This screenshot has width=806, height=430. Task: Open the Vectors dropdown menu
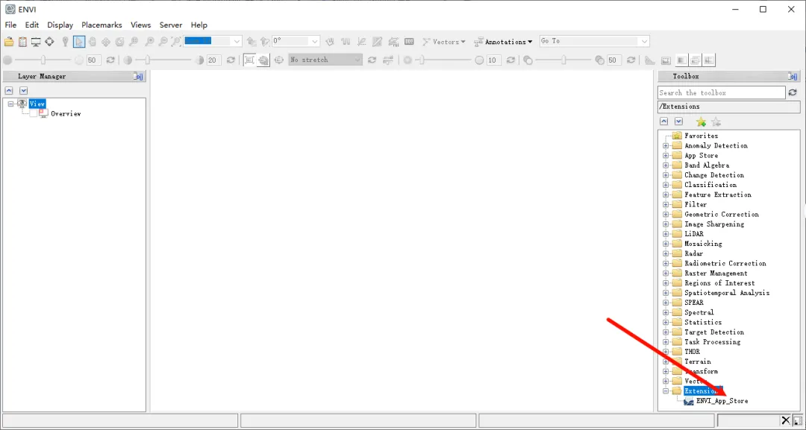point(443,42)
